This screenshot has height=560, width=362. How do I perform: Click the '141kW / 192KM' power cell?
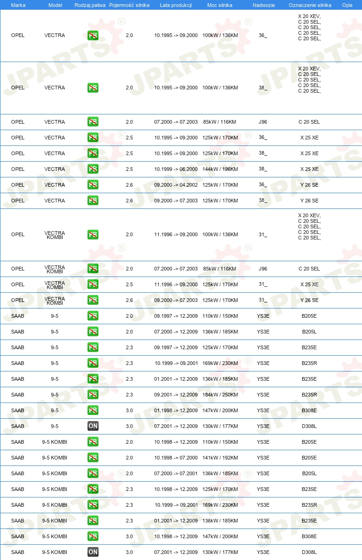point(220,458)
